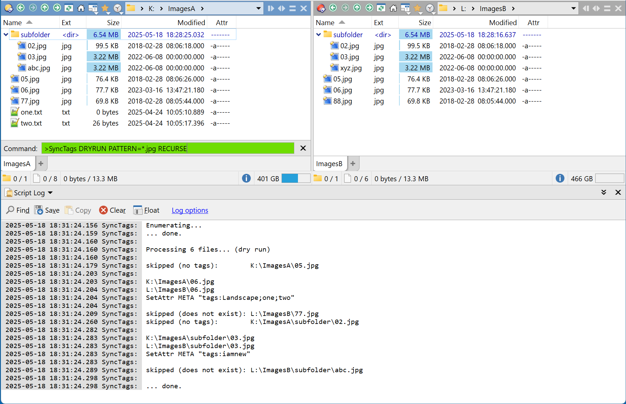626x404 pixels.
Task: Open the Script Log panel dropdown
Action: (x=50, y=193)
